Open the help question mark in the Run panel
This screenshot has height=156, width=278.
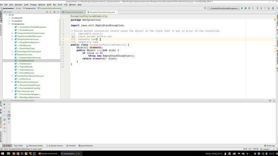coord(5,132)
